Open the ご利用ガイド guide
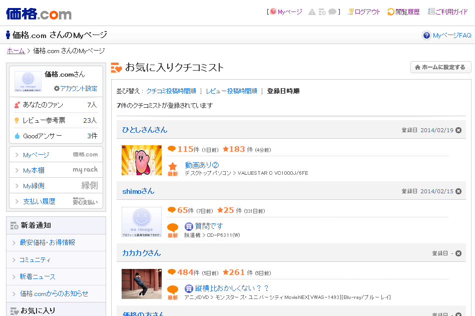Image resolution: width=475 pixels, height=316 pixels. pyautogui.click(x=448, y=12)
